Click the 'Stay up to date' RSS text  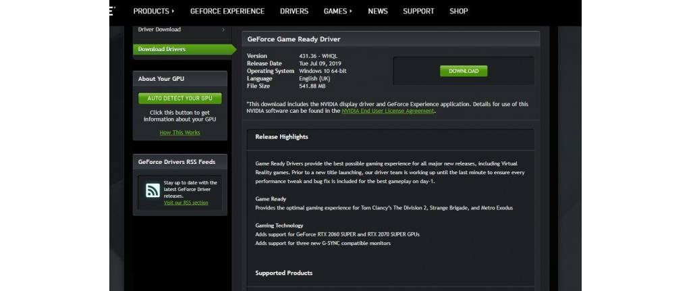190,189
